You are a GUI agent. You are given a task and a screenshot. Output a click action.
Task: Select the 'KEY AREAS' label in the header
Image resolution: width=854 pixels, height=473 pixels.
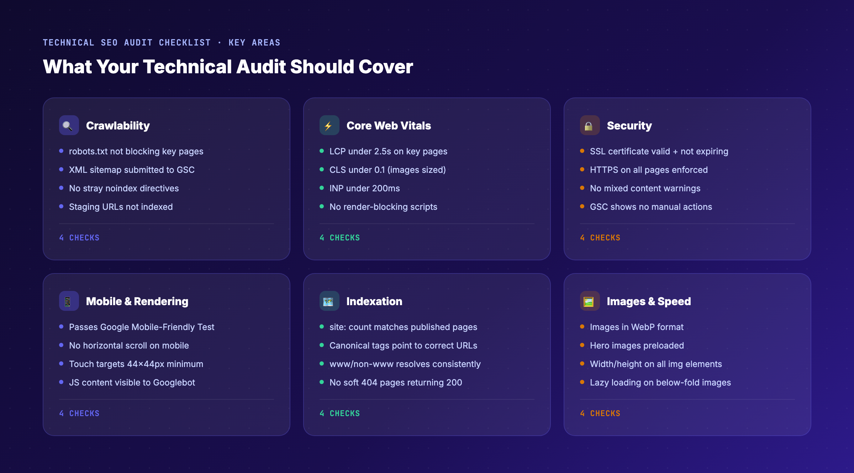click(x=254, y=42)
